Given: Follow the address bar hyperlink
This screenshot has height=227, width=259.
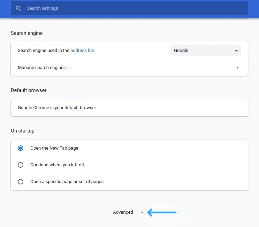Looking at the screenshot, I should point(82,51).
